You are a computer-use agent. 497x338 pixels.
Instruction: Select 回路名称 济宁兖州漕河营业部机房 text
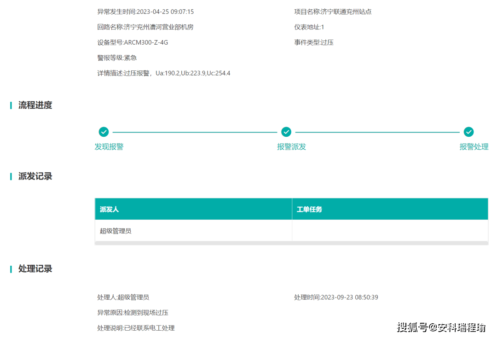point(145,27)
